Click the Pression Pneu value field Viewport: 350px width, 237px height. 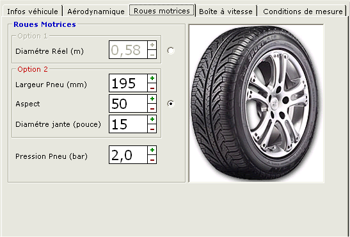[x=128, y=155]
